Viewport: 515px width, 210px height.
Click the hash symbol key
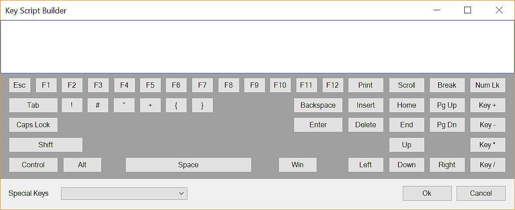coord(98,105)
